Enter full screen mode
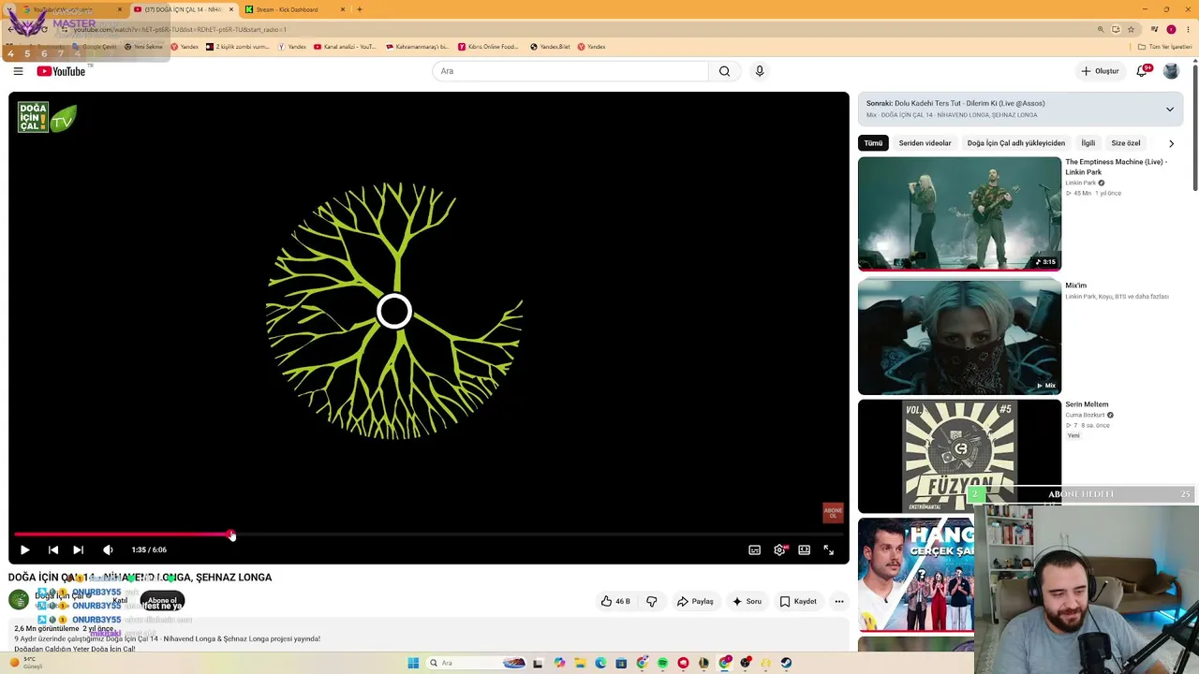Image resolution: width=1199 pixels, height=674 pixels. click(828, 549)
